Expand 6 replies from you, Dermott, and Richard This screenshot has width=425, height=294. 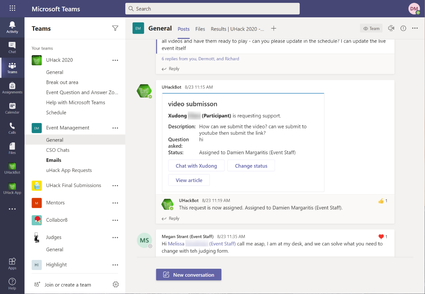[x=200, y=59]
